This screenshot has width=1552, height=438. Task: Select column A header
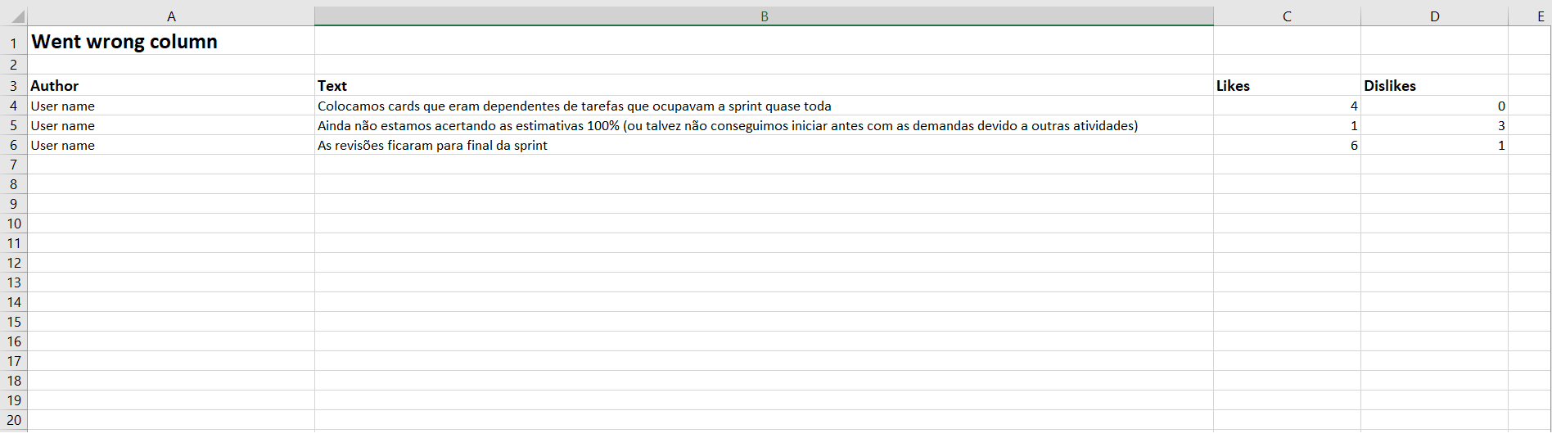pyautogui.click(x=171, y=16)
